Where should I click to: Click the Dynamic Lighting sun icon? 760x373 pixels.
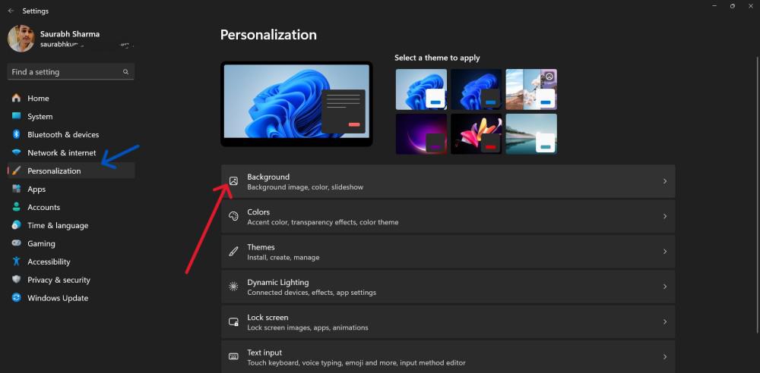[x=233, y=287]
